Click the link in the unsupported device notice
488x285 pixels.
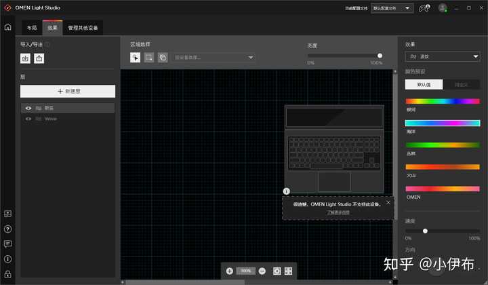(x=338, y=212)
